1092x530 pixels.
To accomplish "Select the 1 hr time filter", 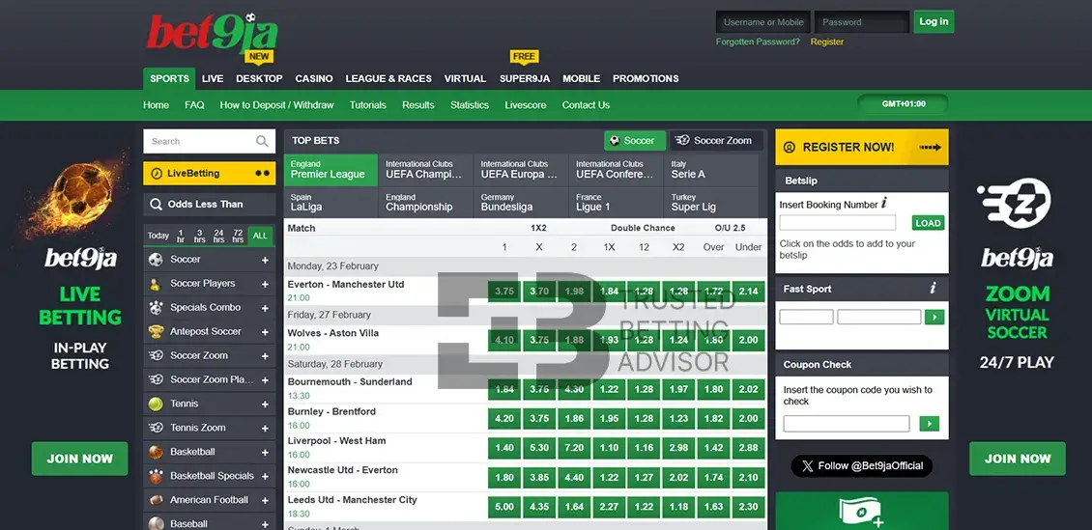I will click(x=181, y=236).
